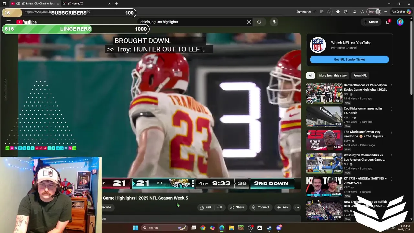
Task: Select the 'From NFL' chip
Action: click(x=360, y=76)
